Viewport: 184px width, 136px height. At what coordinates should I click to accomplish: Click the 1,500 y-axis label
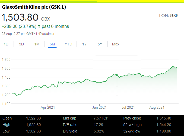[6, 68]
